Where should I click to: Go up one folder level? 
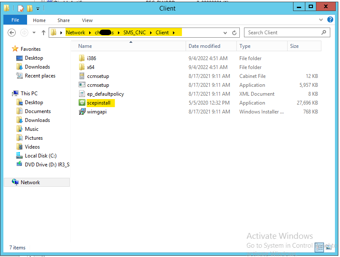point(43,32)
